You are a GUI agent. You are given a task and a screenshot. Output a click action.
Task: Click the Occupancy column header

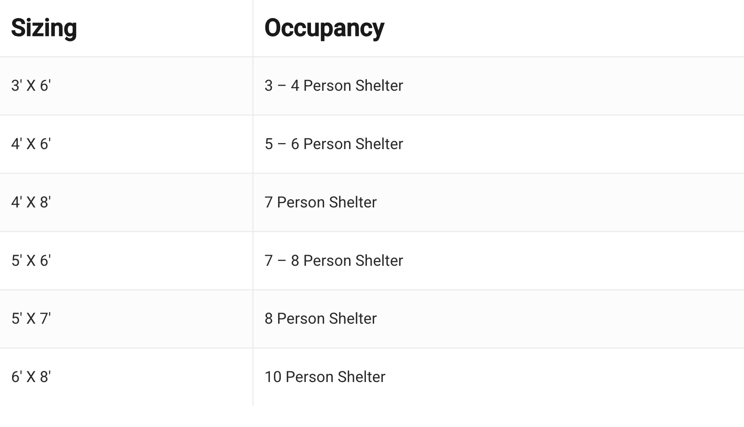click(x=324, y=28)
